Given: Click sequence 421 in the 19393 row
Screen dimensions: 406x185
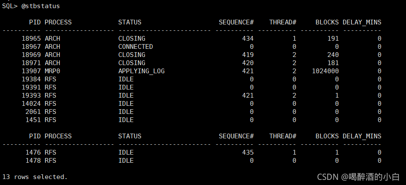Looking at the screenshot, I should 248,95.
